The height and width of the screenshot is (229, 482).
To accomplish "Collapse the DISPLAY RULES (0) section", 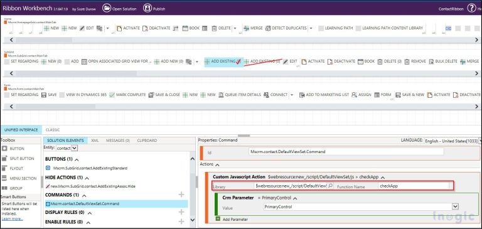I will (90, 213).
